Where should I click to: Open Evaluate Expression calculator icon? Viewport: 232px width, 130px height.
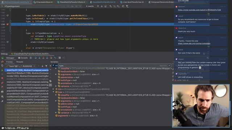59,58
